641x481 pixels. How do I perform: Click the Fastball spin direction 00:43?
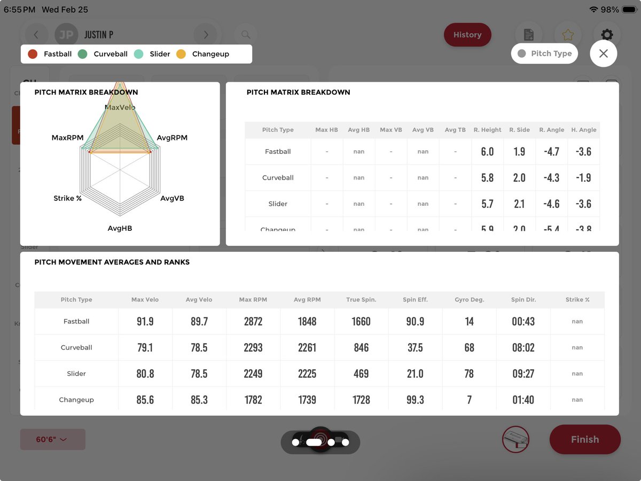click(523, 322)
